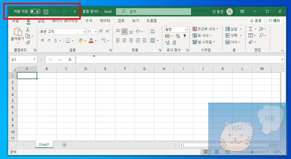291x159 pixels.
Task: Open ribbon display options icon
Action: 242,11
